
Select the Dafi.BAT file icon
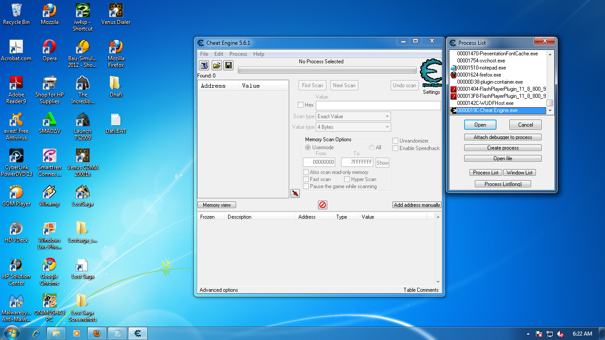pos(116,123)
